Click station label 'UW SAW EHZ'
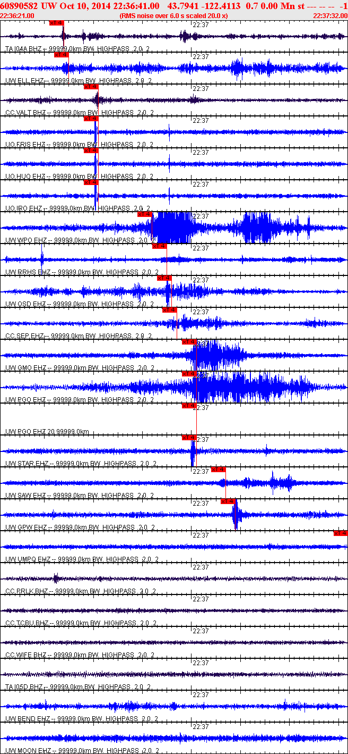The width and height of the screenshot is (348, 754). pyautogui.click(x=25, y=496)
